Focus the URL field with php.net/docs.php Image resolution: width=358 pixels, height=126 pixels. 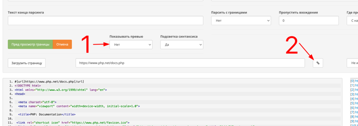(190, 63)
